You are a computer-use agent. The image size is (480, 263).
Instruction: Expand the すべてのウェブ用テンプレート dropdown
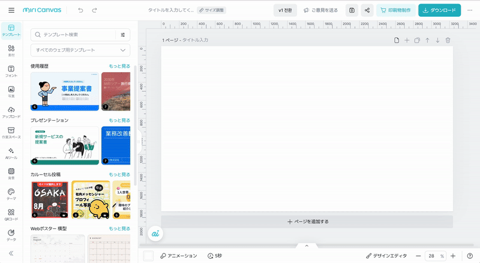pos(80,50)
